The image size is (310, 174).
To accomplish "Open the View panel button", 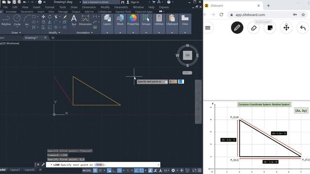I will coord(185,20).
